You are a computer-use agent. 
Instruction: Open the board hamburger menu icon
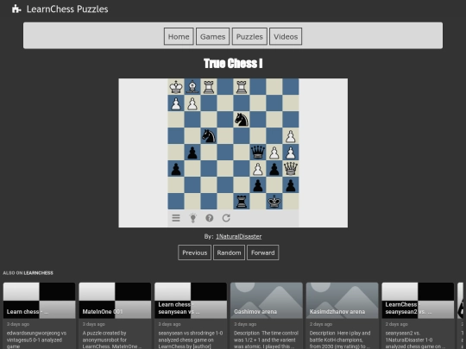point(176,218)
